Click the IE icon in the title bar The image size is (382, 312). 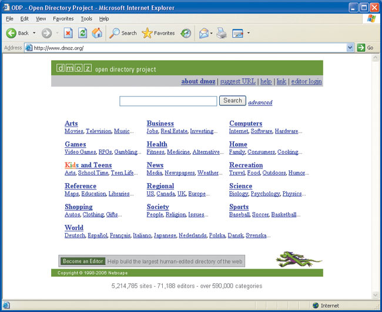6,7
